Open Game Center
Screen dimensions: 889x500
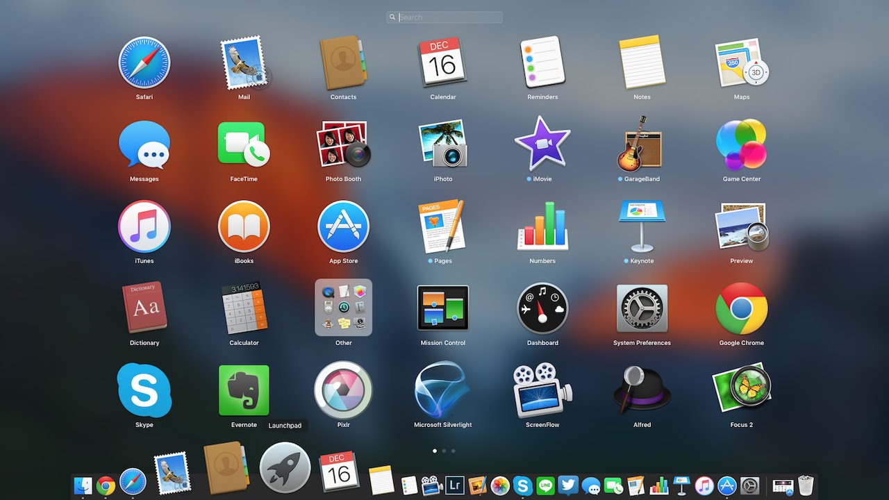point(742,144)
